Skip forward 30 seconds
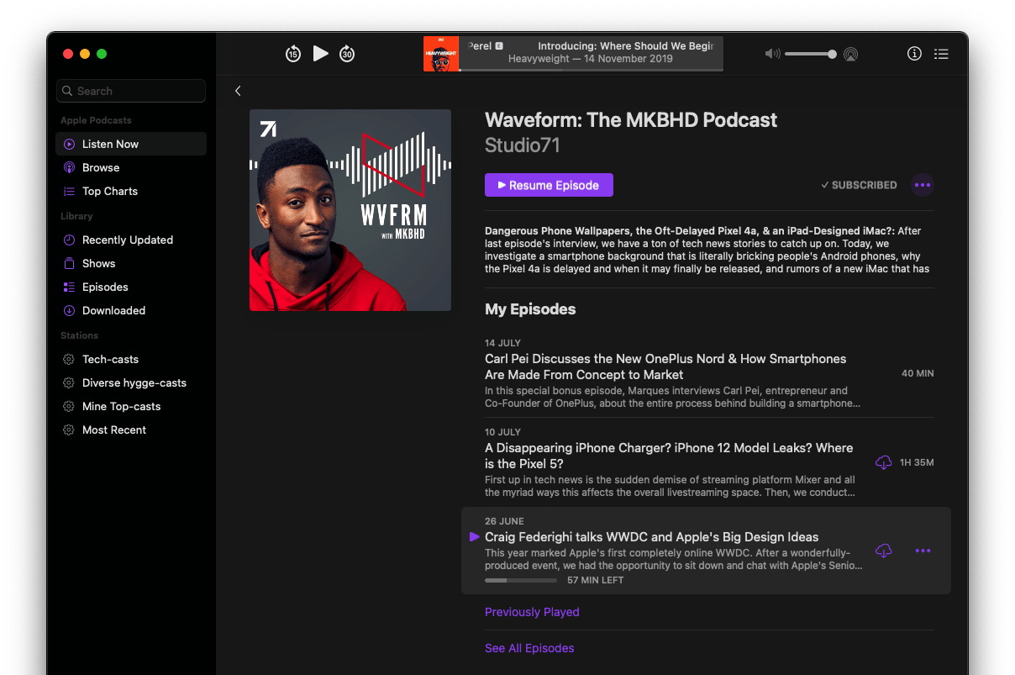The height and width of the screenshot is (675, 1015). pos(347,54)
